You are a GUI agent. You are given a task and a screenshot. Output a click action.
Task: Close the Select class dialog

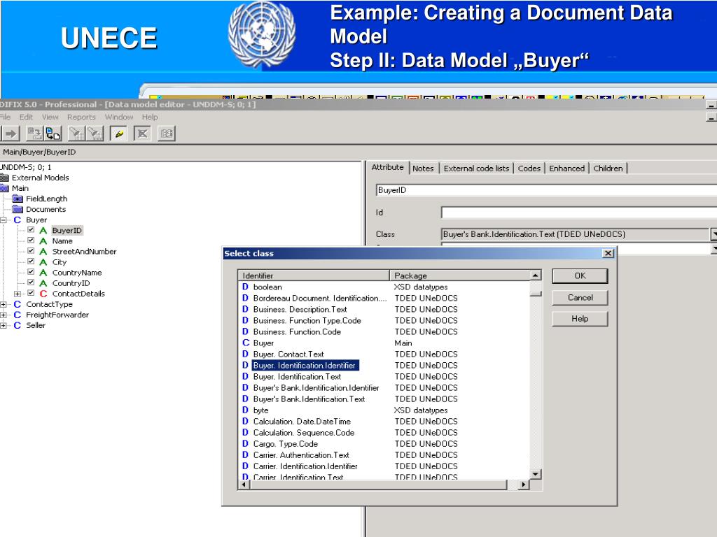tap(608, 253)
